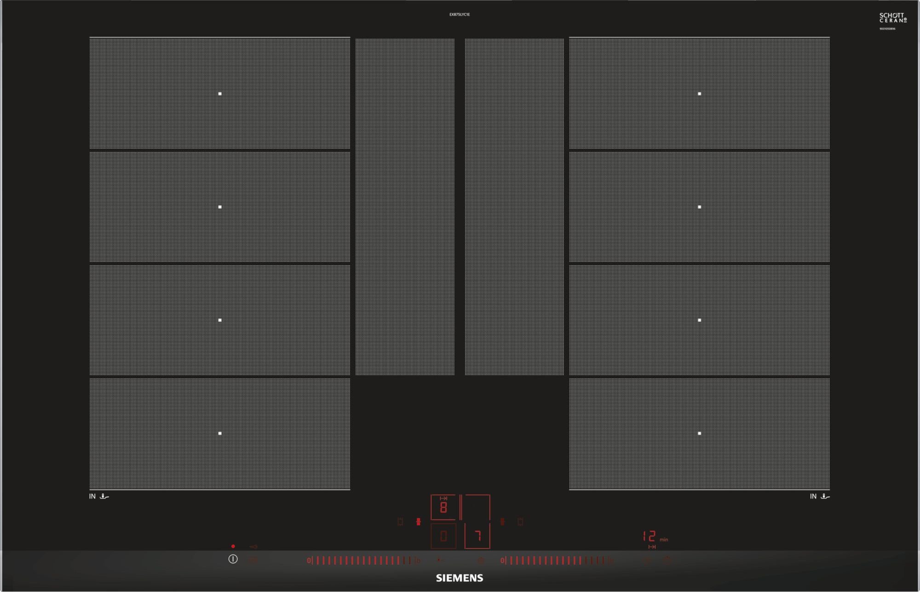Tap the dim outlined left flexZone symbol
Screen dimensions: 920x592
(400, 522)
